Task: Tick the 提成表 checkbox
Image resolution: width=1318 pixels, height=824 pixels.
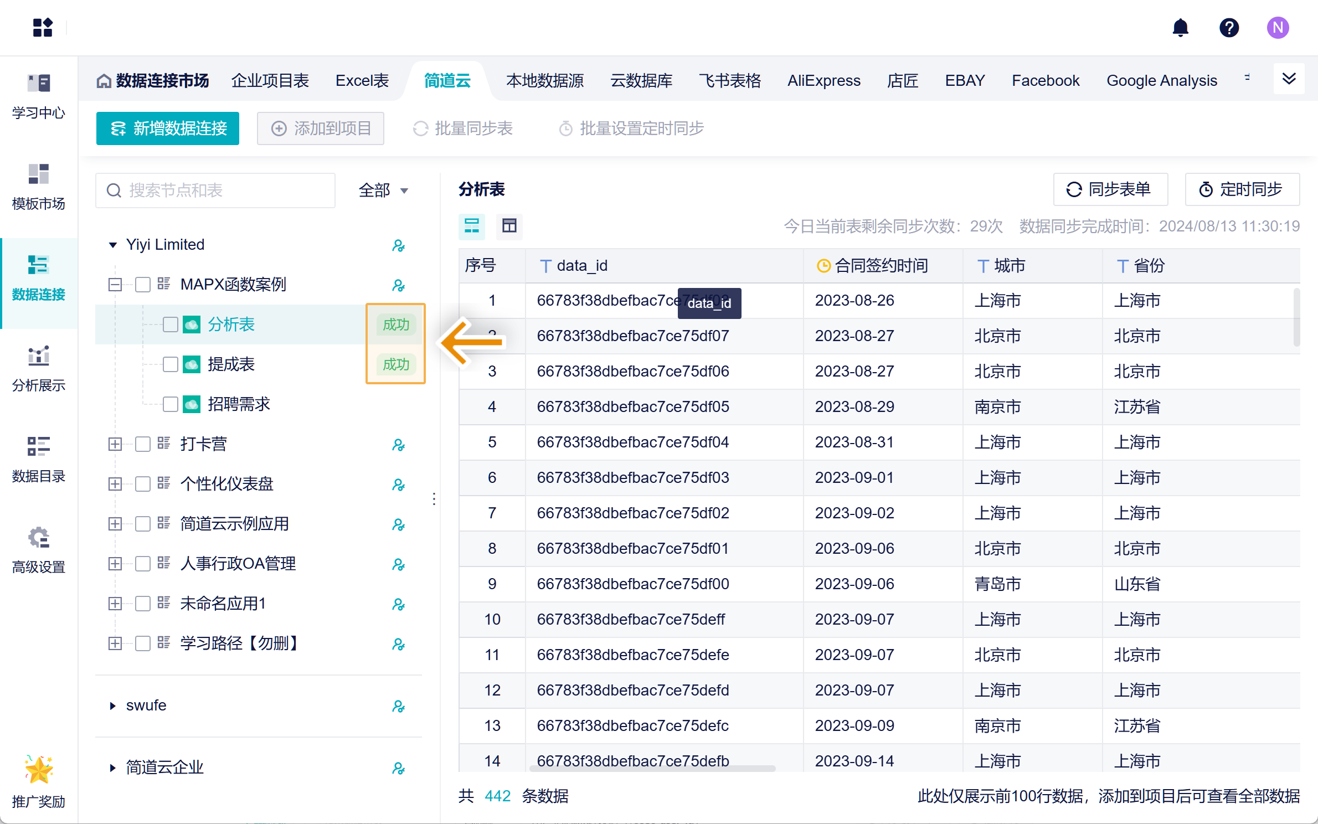Action: click(x=171, y=364)
